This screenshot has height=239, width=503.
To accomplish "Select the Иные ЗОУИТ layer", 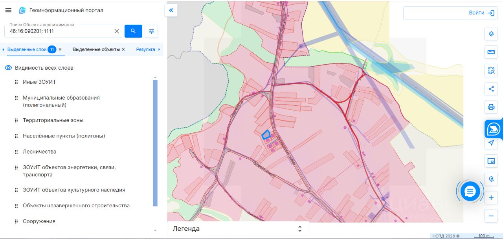I will coord(39,82).
